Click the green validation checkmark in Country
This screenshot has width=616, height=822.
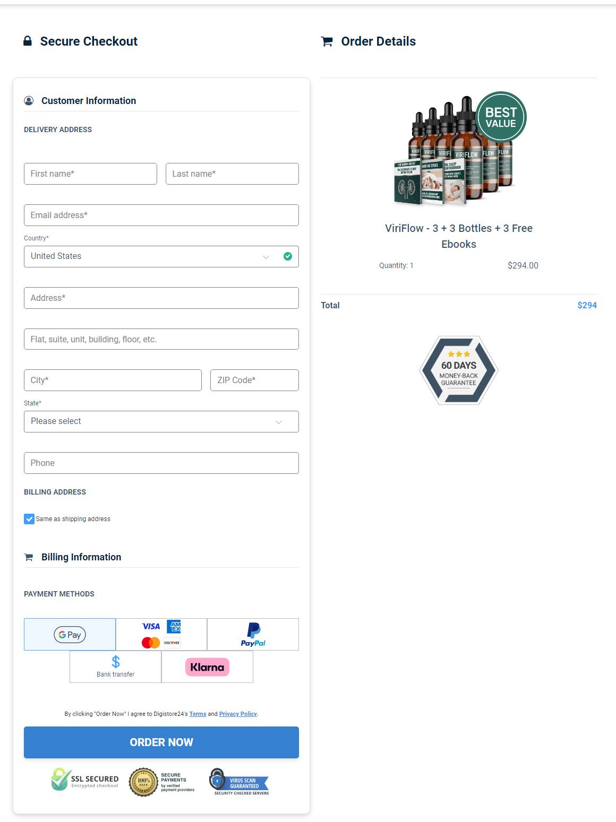288,256
